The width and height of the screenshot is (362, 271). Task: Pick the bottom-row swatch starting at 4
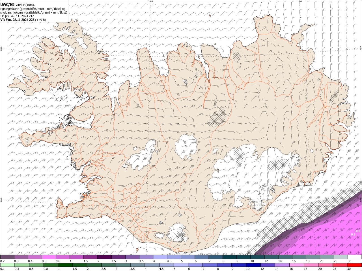(x=152, y=265)
